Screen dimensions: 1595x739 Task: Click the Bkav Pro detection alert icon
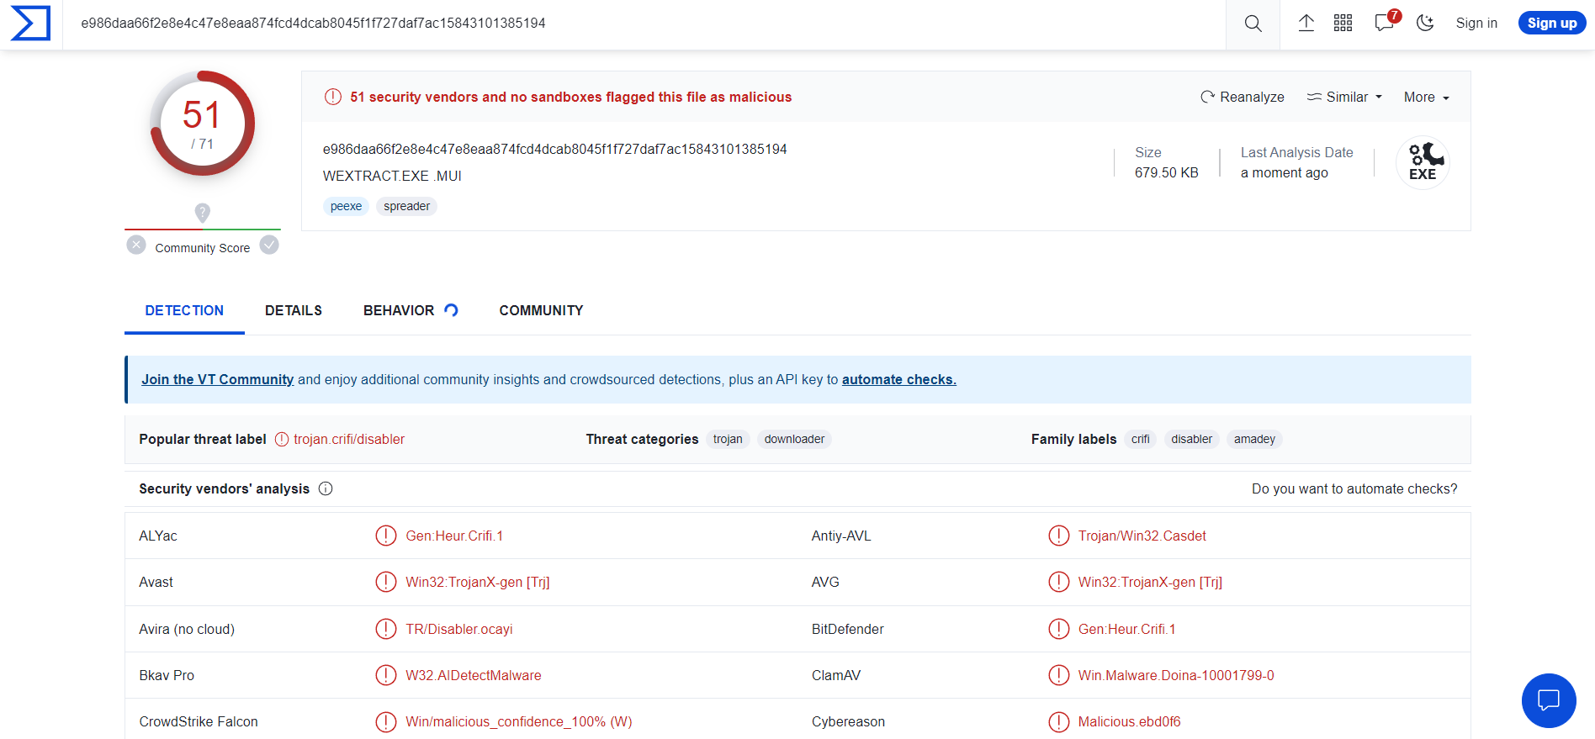pyautogui.click(x=386, y=675)
